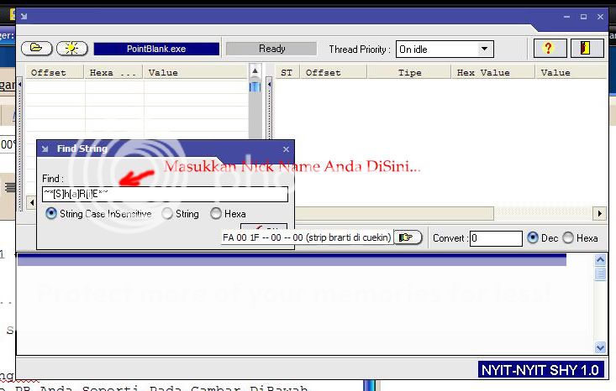This screenshot has height=391, width=616.
Task: Click the sun/light icon next to open
Action: 72,49
